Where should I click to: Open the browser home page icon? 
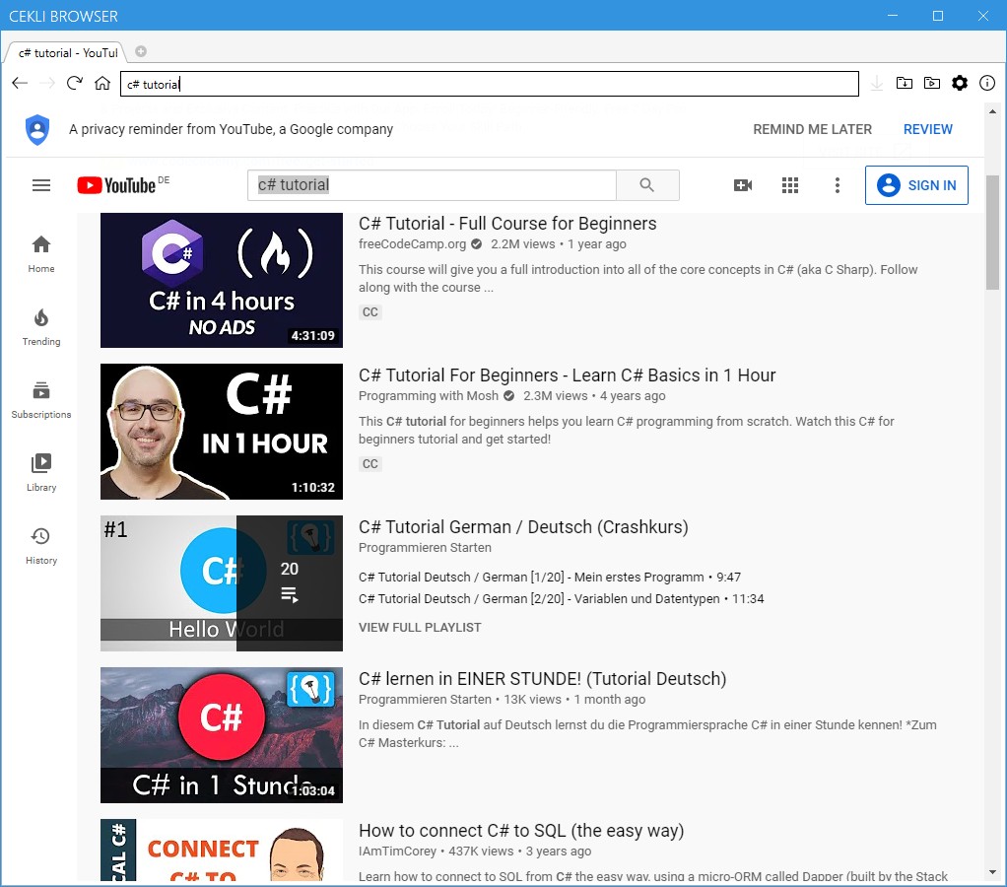coord(102,83)
